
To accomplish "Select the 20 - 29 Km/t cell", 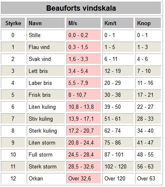I will (118, 83).
